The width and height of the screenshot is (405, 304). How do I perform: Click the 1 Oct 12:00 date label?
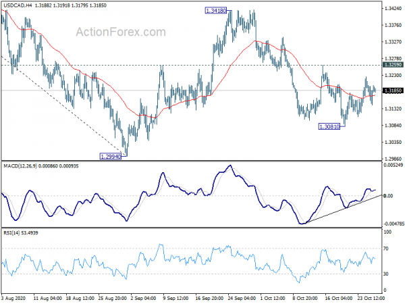point(273,298)
